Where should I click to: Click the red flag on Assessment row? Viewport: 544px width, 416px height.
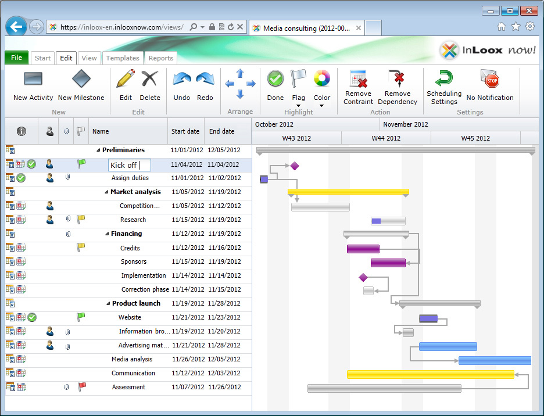pyautogui.click(x=81, y=386)
